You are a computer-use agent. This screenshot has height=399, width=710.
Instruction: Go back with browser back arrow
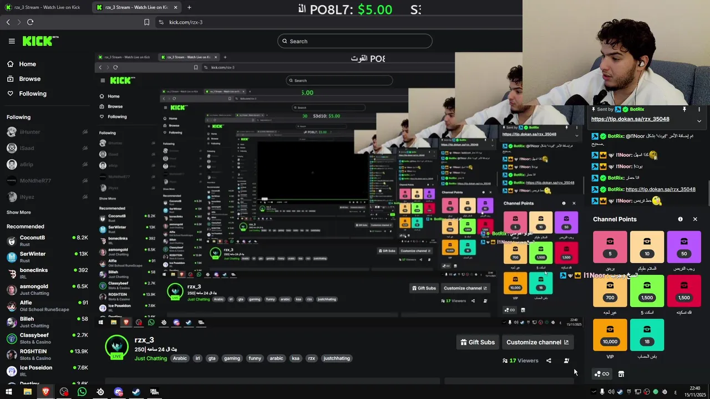click(8, 22)
